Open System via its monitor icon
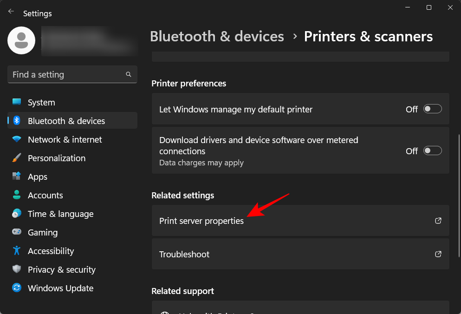Image resolution: width=461 pixels, height=314 pixels. click(17, 102)
